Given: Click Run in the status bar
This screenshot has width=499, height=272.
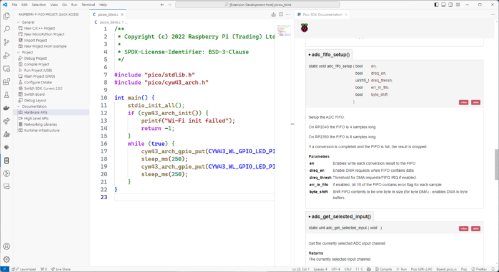Looking at the screenshot, I should [401, 269].
